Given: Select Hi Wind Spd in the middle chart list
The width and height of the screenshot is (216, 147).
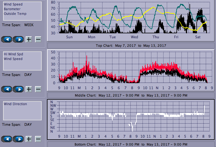Looking at the screenshot, I should click(x=13, y=54).
